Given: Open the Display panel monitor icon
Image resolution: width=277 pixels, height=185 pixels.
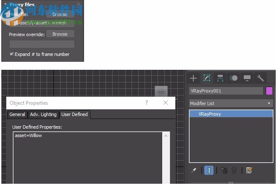Looking at the screenshot, I should 247,78.
